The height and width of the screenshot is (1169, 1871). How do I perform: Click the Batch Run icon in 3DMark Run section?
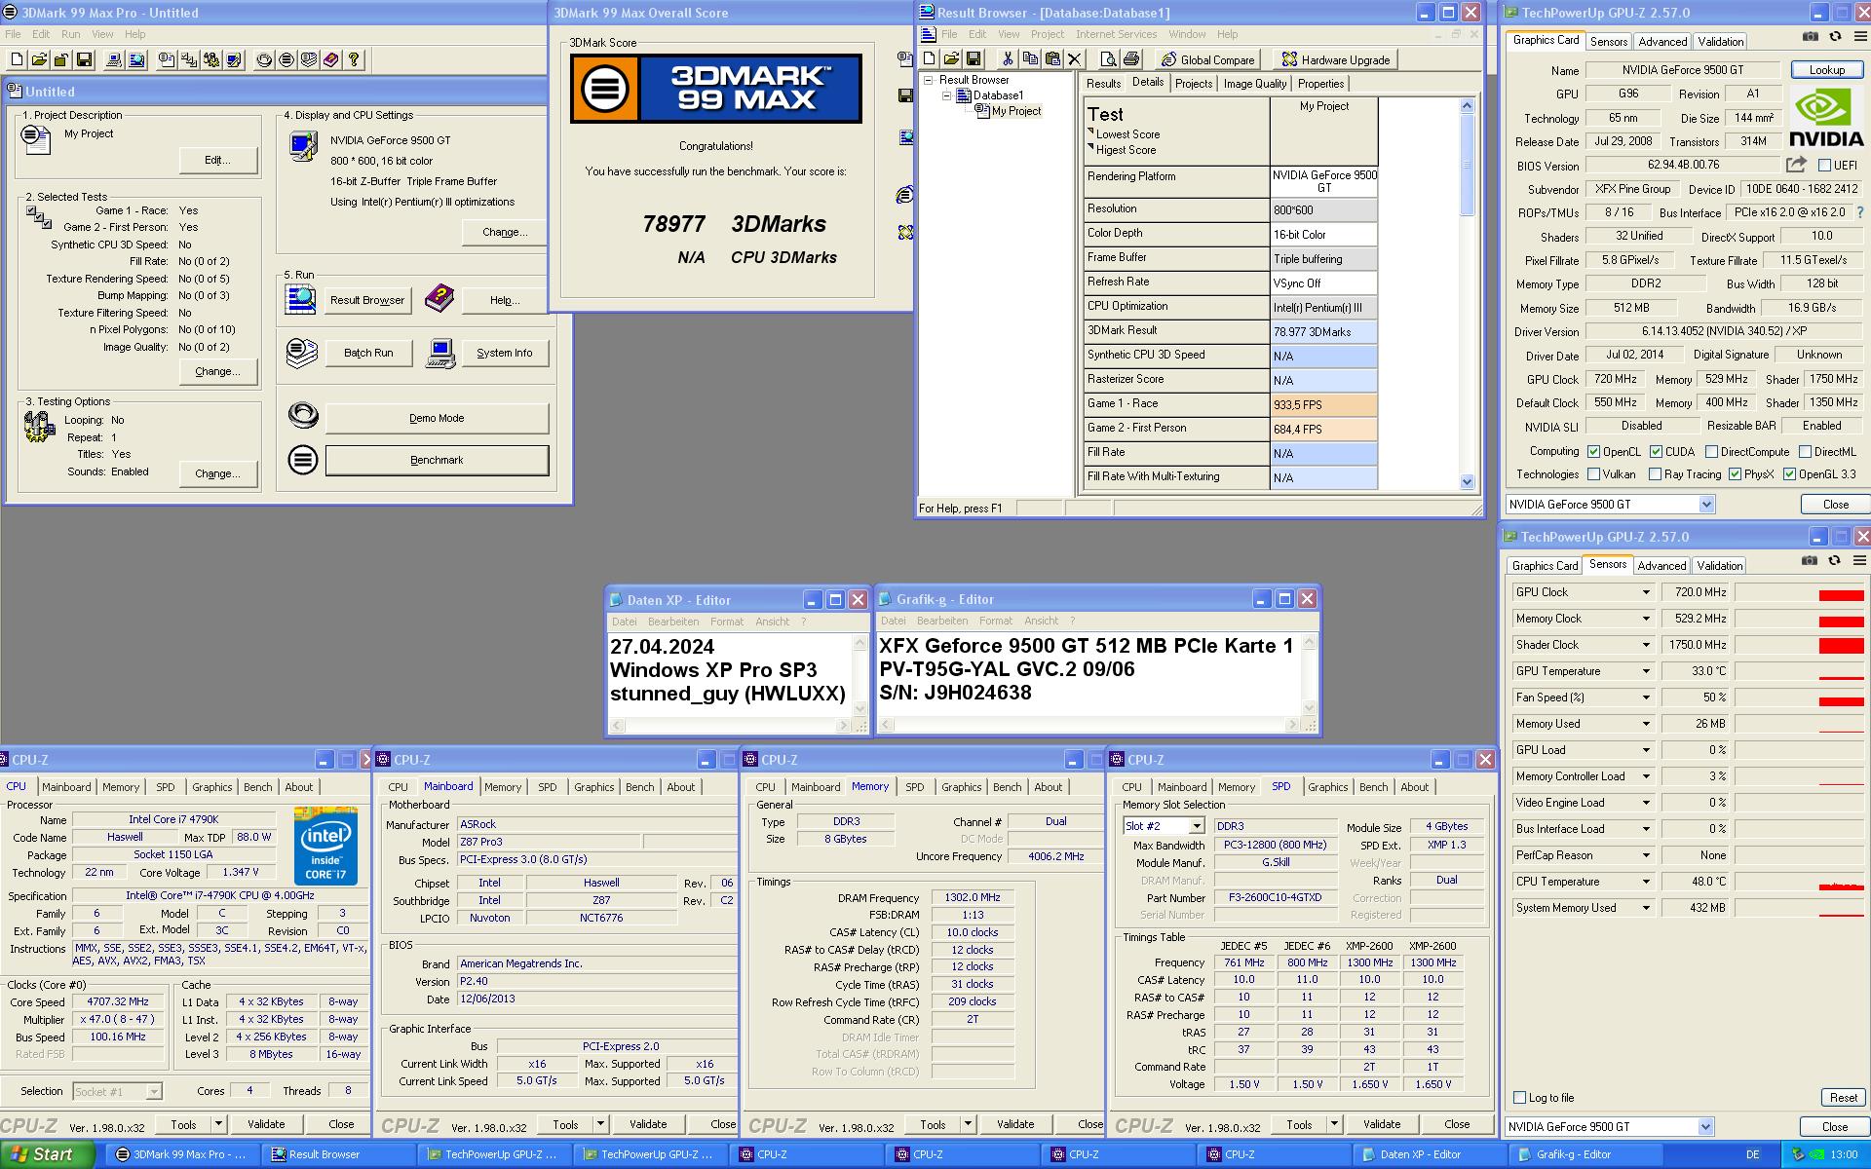pos(302,353)
